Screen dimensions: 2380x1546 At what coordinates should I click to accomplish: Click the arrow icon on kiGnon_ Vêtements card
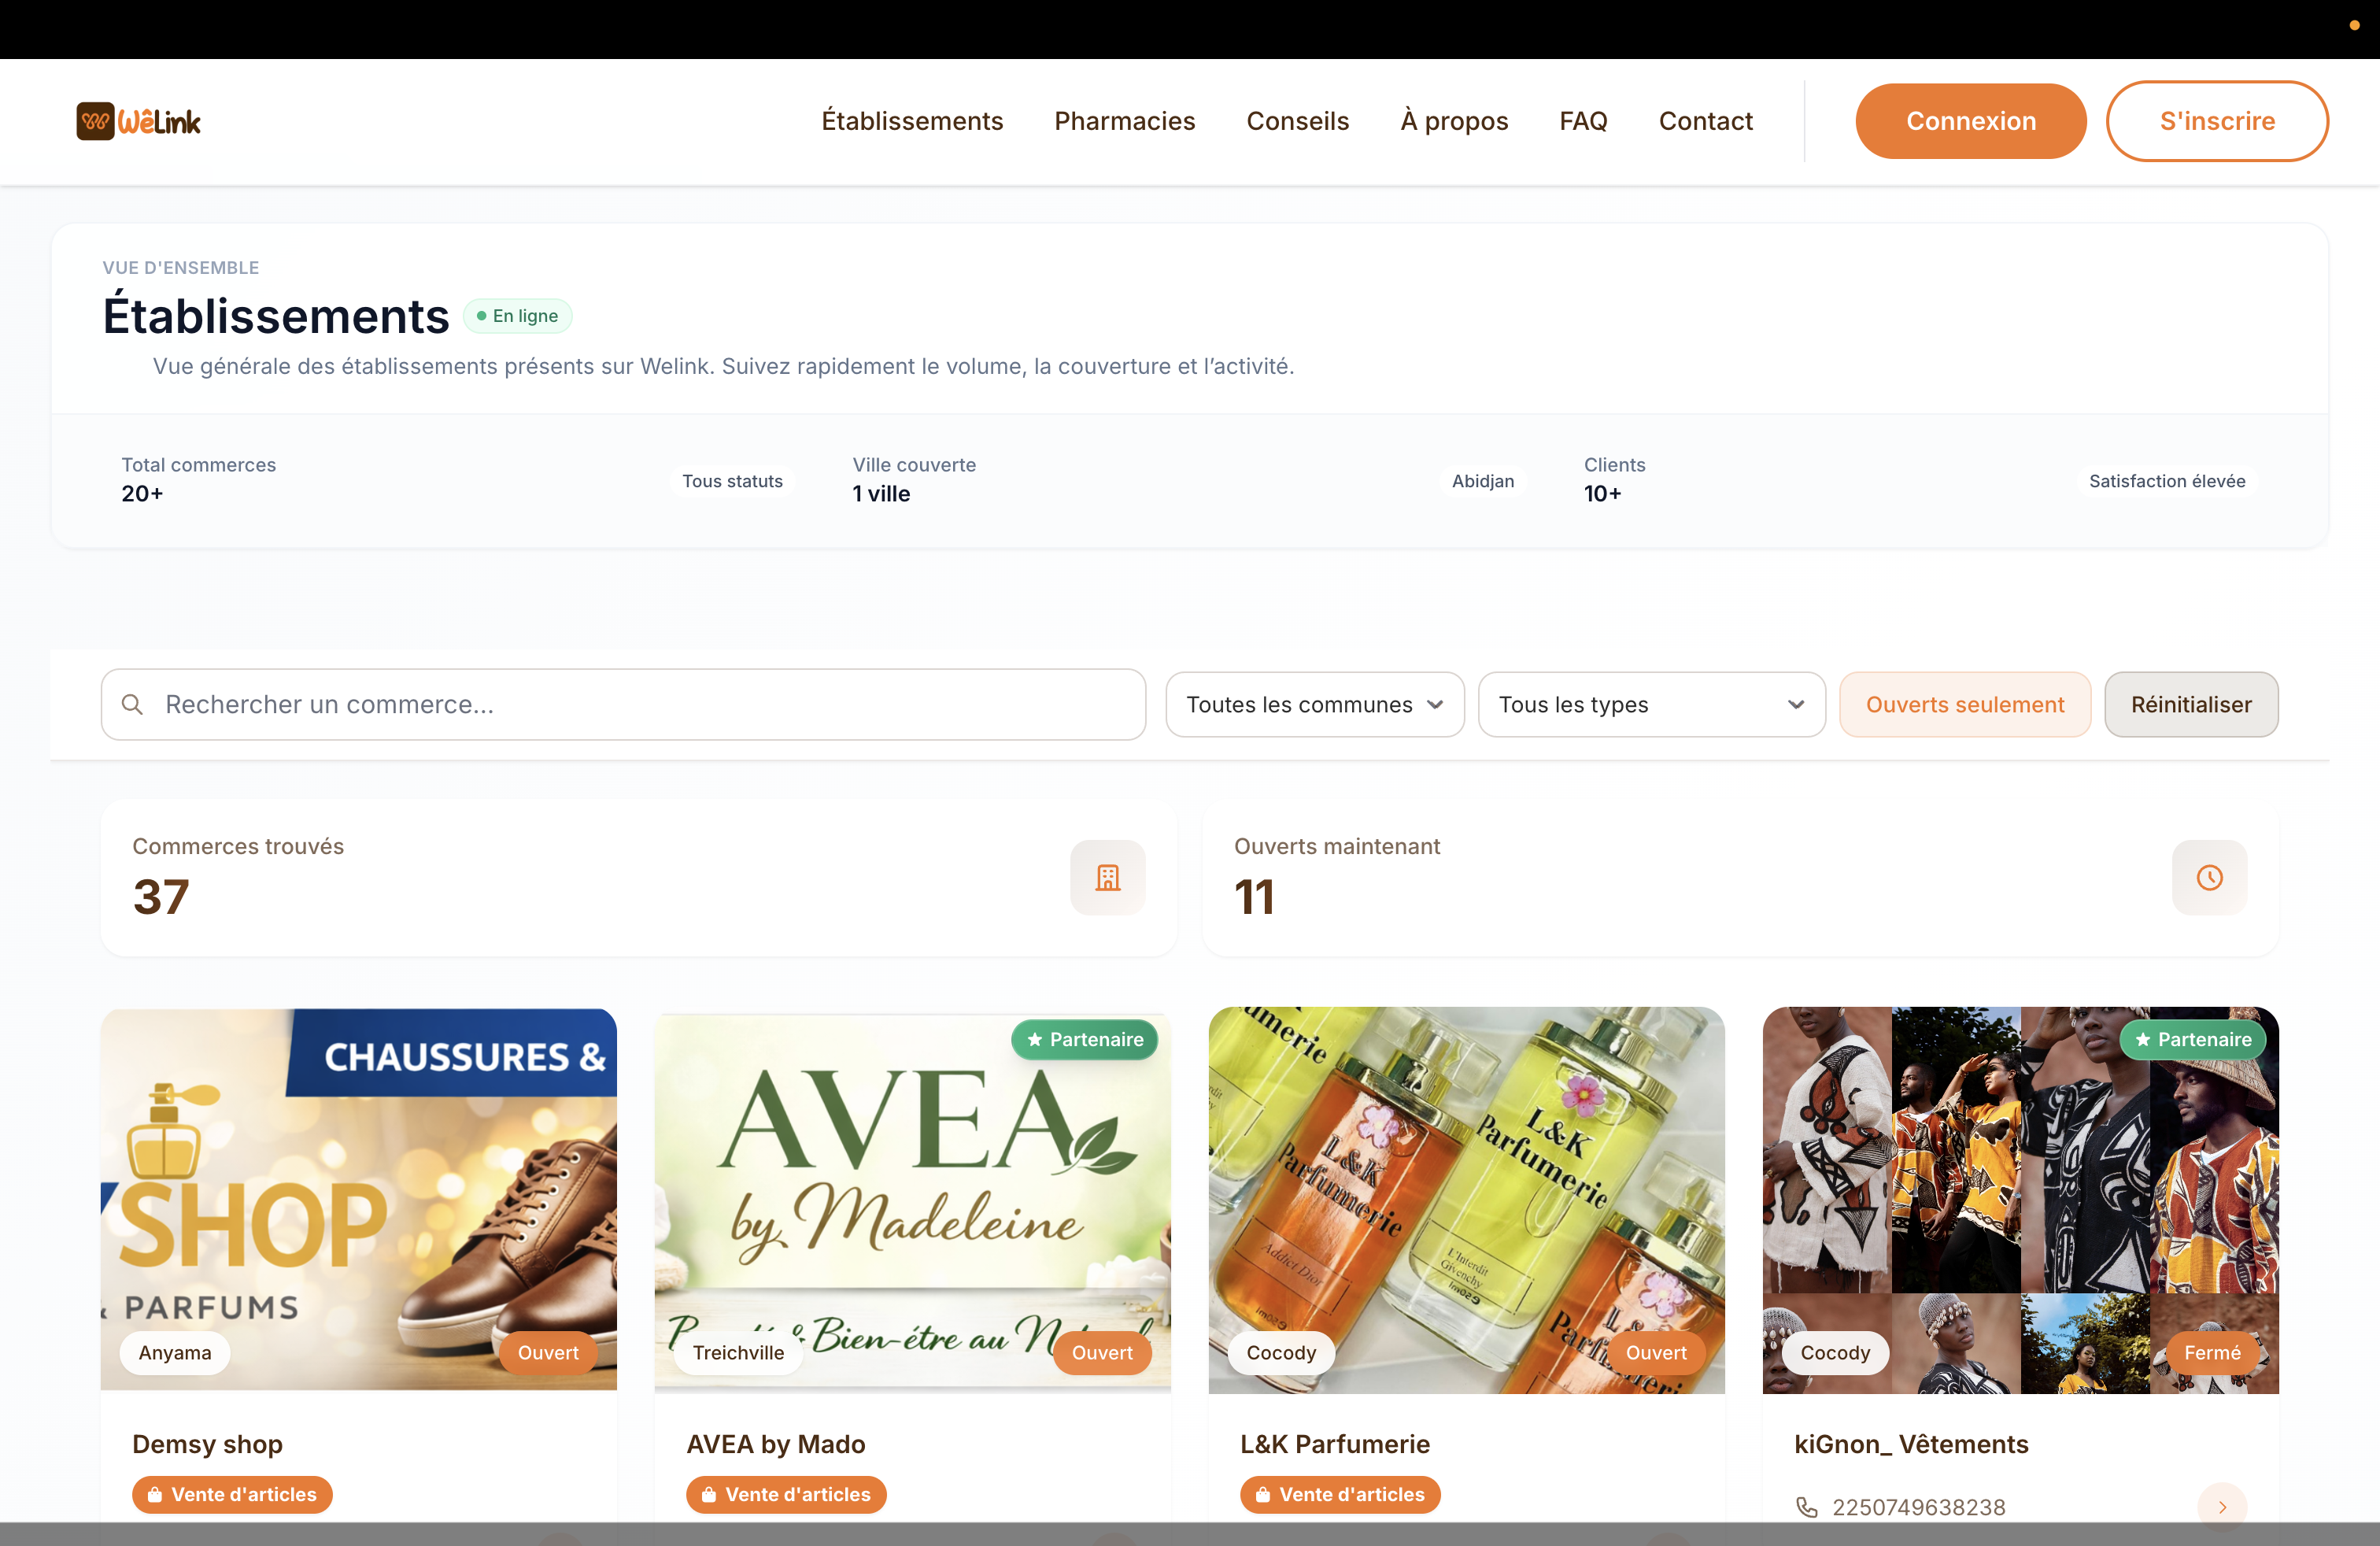[2222, 1507]
